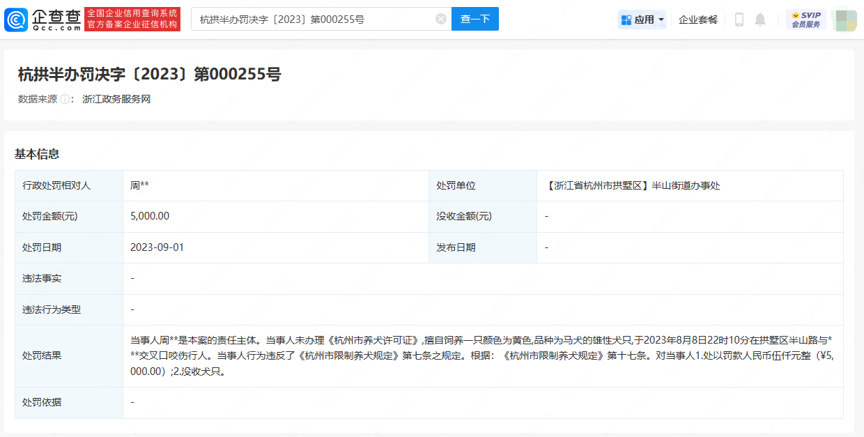The image size is (864, 437).
Task: Click the SVIP 会员服务 badge
Action: tap(805, 20)
